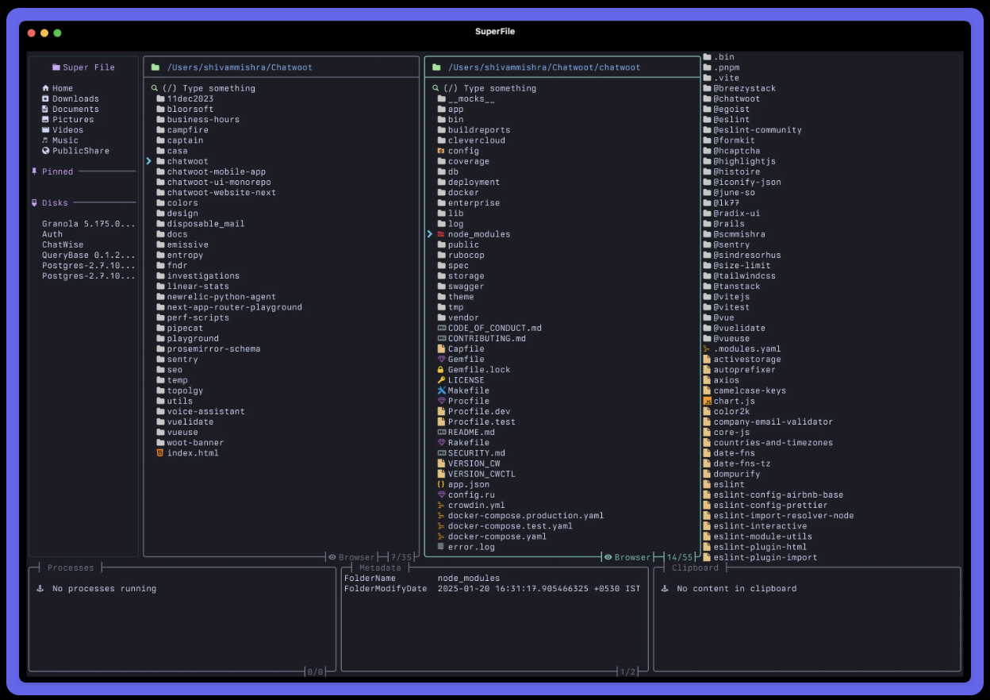Open the Downloads sidebar shortcut
This screenshot has width=990, height=700.
75,99
